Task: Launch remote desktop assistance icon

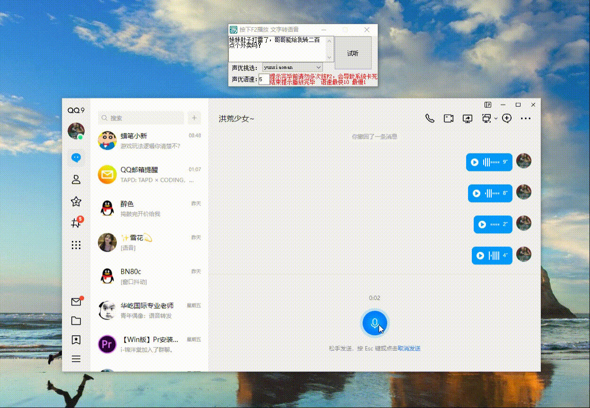Action: (486, 119)
